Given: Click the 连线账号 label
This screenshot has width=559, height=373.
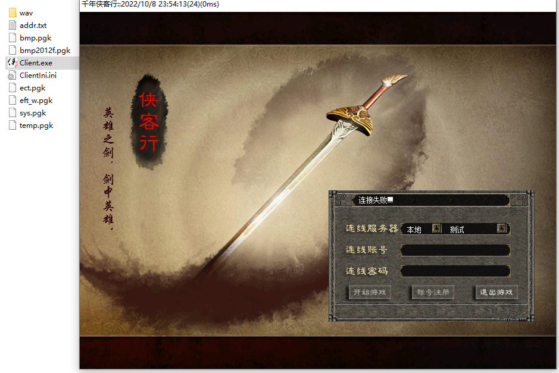Looking at the screenshot, I should [367, 250].
